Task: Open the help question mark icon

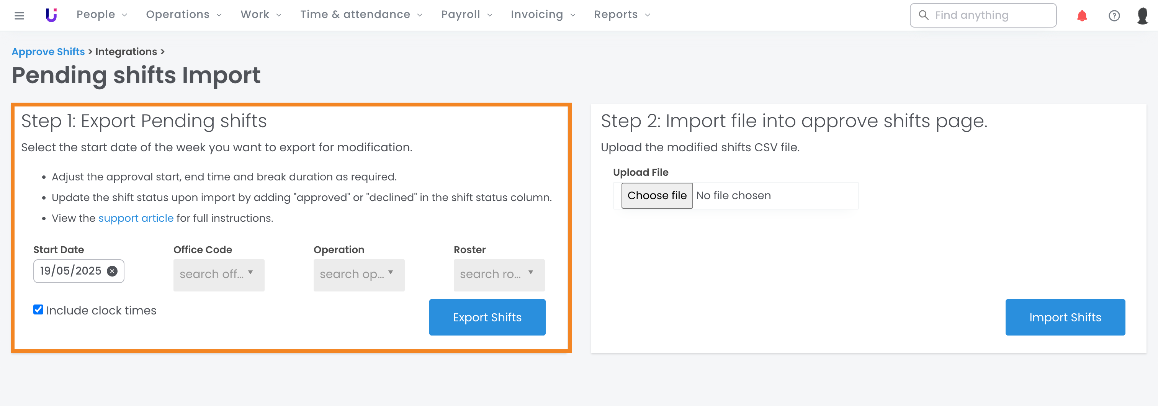Action: tap(1114, 16)
